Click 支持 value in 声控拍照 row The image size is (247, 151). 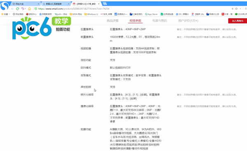pos(112,87)
